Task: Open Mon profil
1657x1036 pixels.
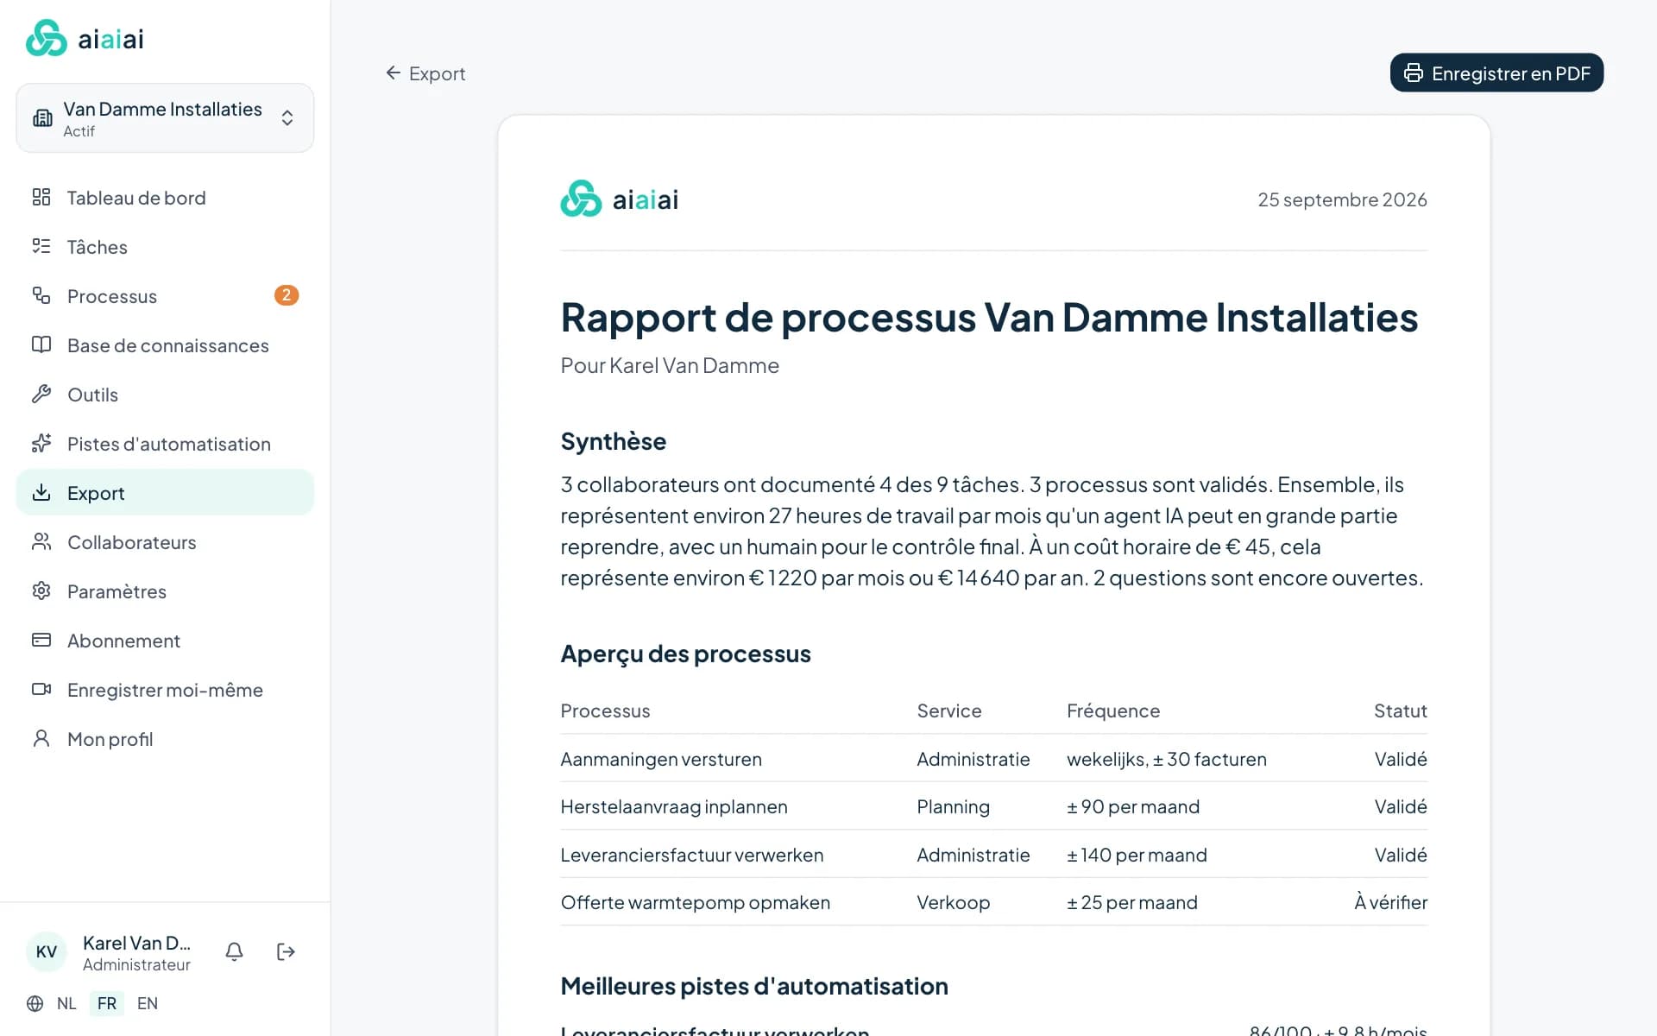Action: 165,739
